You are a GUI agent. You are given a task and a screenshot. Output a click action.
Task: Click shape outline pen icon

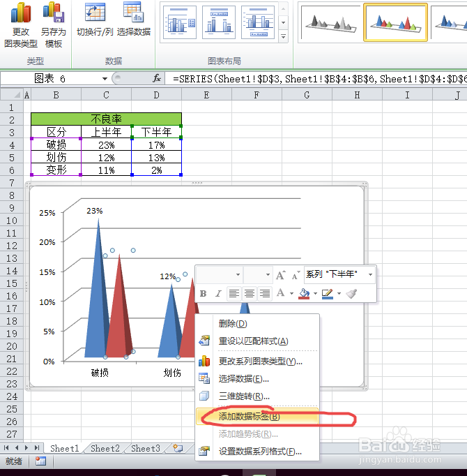click(x=328, y=294)
